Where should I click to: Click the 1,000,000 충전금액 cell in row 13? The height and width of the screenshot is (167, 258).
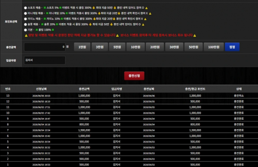(84, 96)
